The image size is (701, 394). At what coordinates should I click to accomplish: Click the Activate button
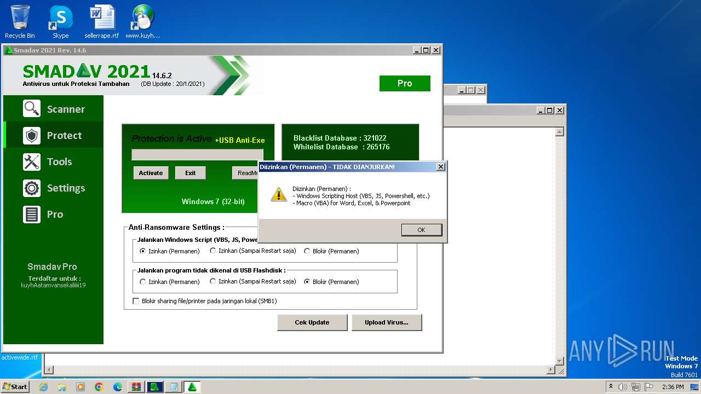point(151,173)
